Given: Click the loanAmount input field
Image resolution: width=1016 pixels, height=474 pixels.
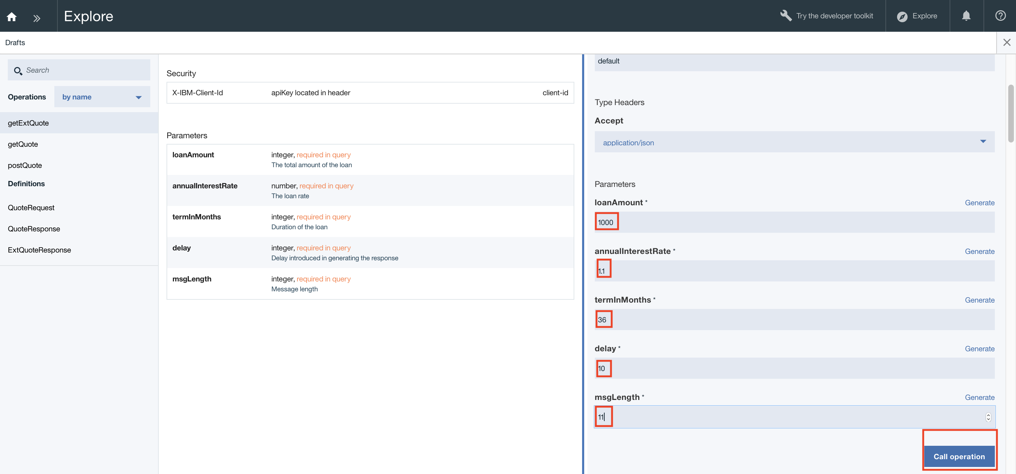Looking at the screenshot, I should 794,222.
